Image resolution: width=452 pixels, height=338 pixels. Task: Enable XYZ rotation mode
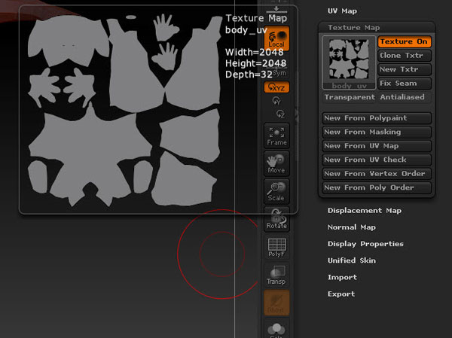pyautogui.click(x=276, y=87)
